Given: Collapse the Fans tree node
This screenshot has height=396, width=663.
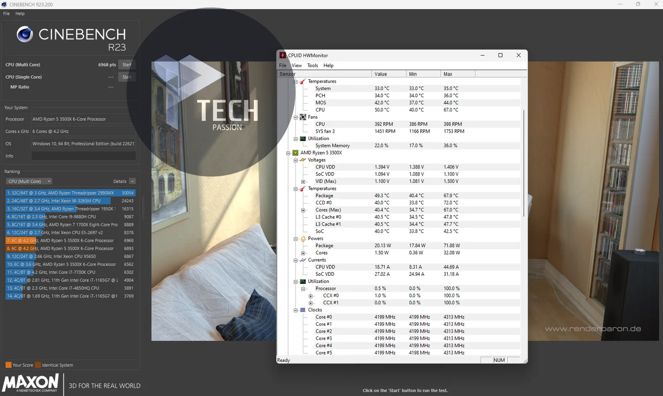Looking at the screenshot, I should tap(295, 117).
